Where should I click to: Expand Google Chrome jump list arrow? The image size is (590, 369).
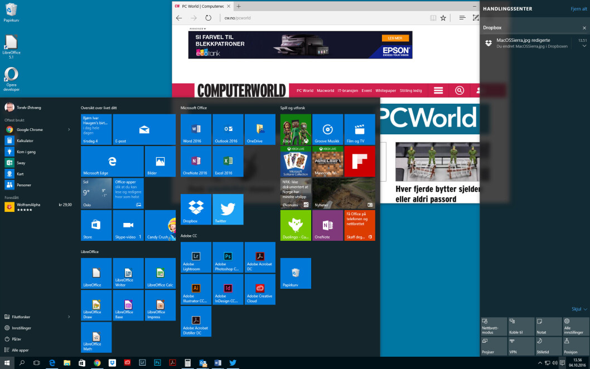(69, 130)
